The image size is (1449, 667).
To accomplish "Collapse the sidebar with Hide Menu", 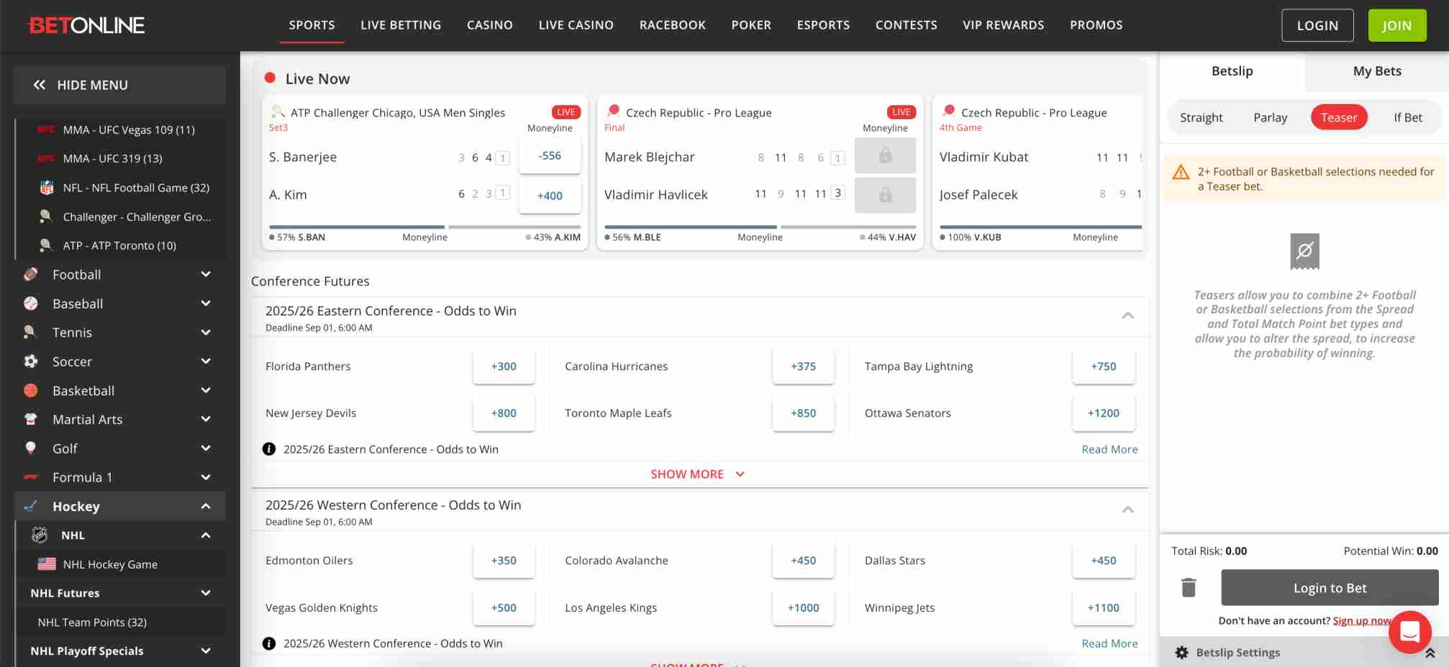I will coord(81,84).
